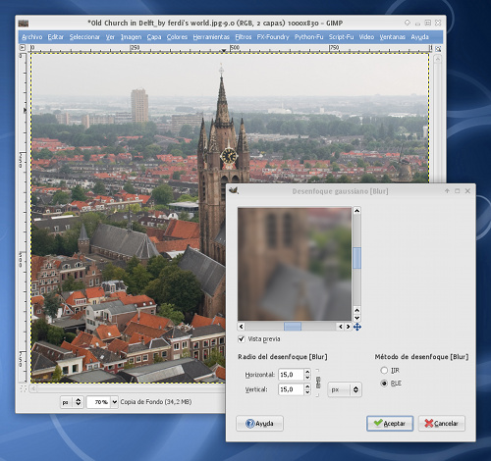491x461 pixels.
Task: Click the Wilber icon in blur dialog title
Action: (x=234, y=190)
